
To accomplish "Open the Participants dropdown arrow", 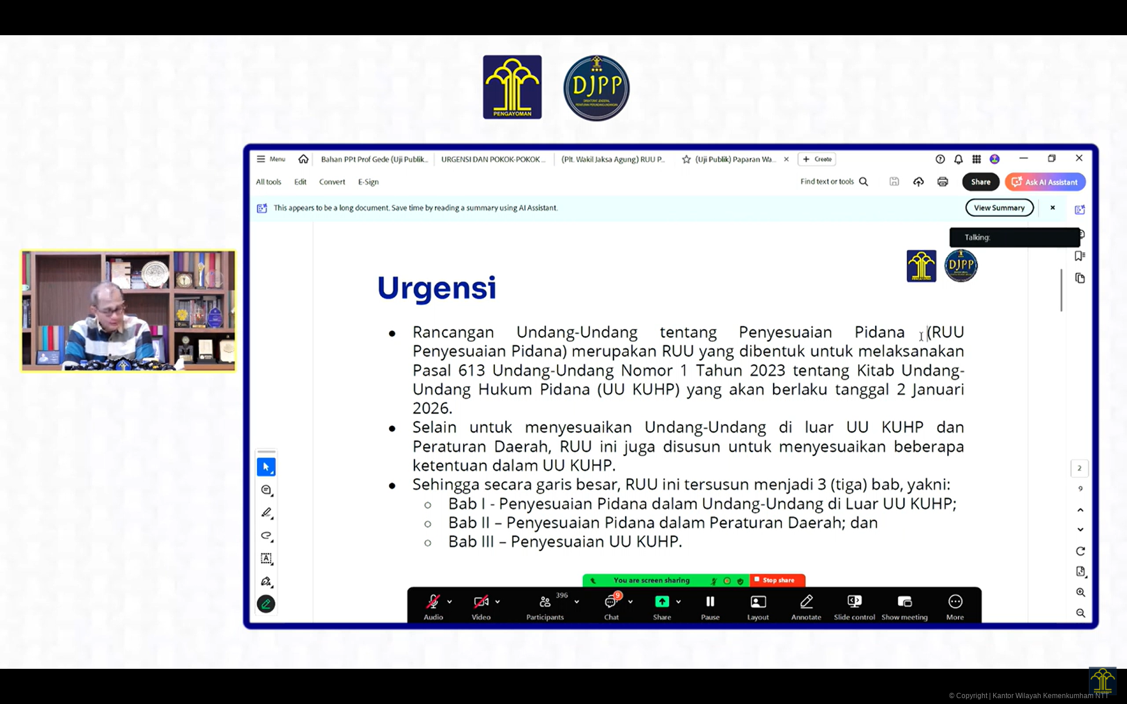I will point(577,602).
